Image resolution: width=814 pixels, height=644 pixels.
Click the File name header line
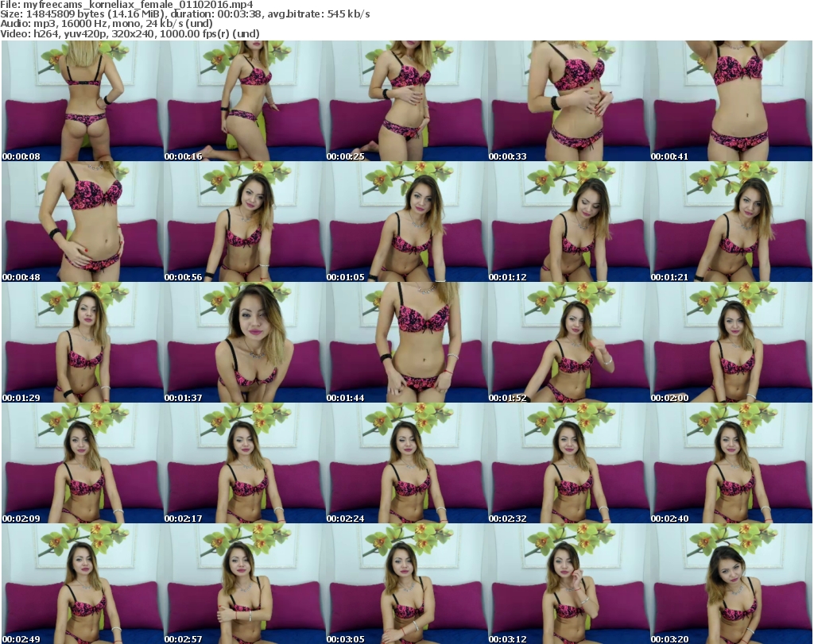coord(126,5)
